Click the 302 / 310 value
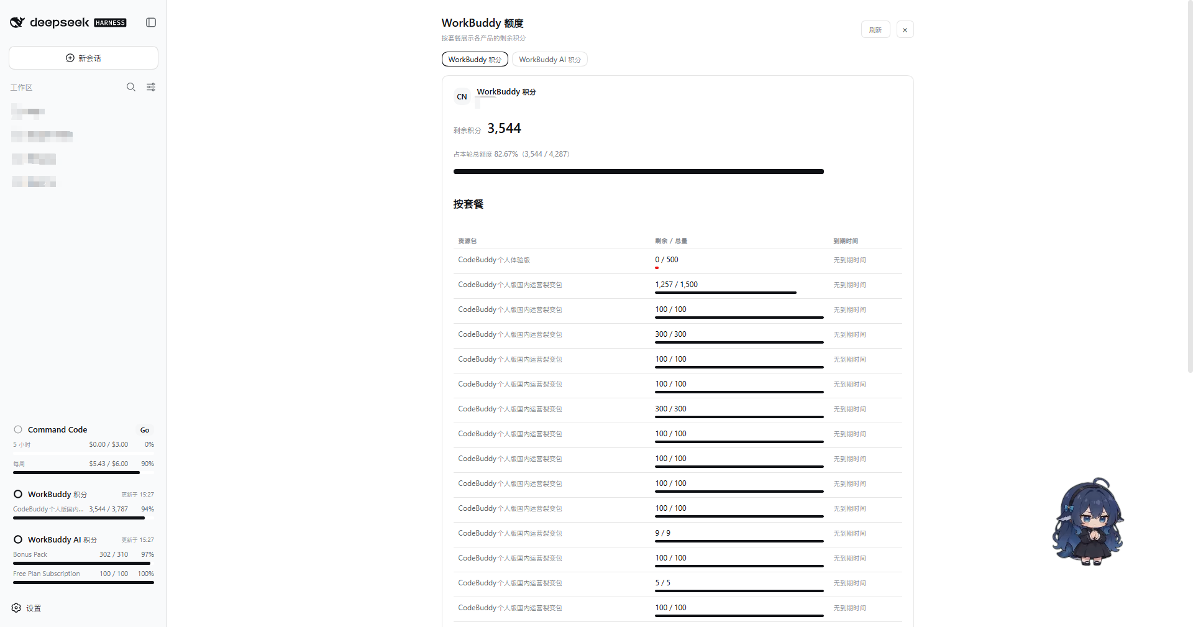Image resolution: width=1193 pixels, height=627 pixels. [x=114, y=555]
